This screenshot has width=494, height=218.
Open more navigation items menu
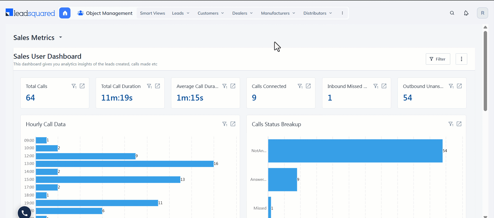[342, 13]
